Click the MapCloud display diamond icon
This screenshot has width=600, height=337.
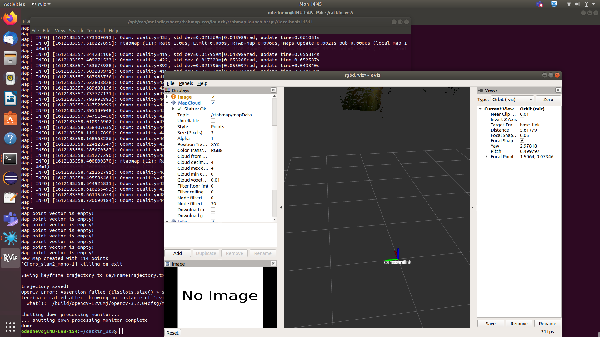coord(174,103)
